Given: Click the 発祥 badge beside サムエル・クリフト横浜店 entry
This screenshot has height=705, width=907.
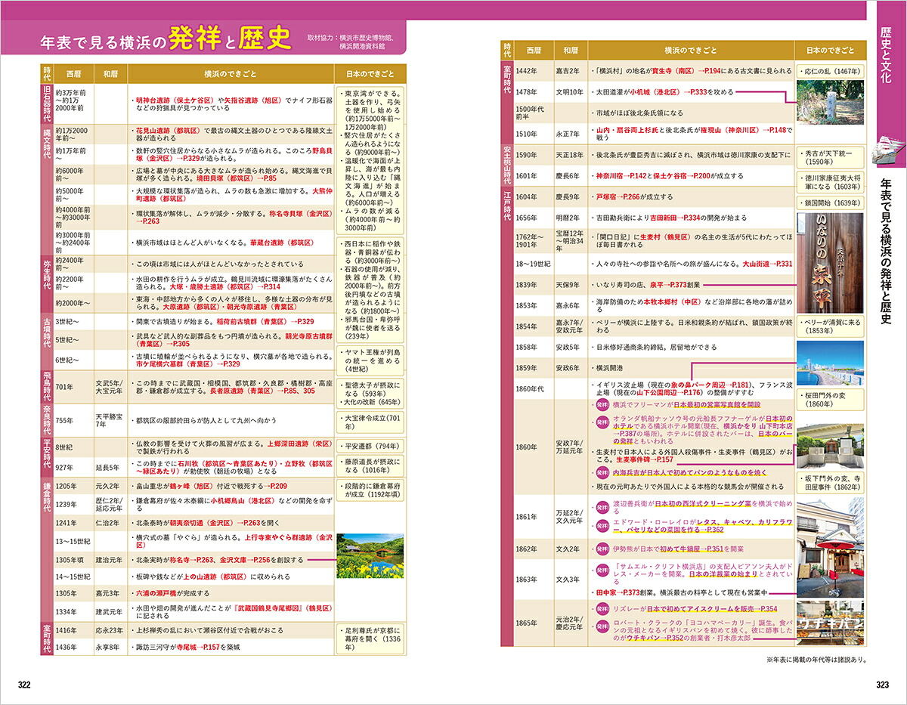Looking at the screenshot, I should (x=602, y=569).
